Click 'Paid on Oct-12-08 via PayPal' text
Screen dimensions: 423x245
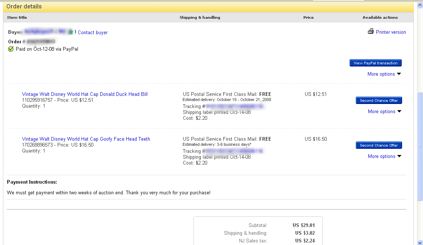pyautogui.click(x=47, y=49)
